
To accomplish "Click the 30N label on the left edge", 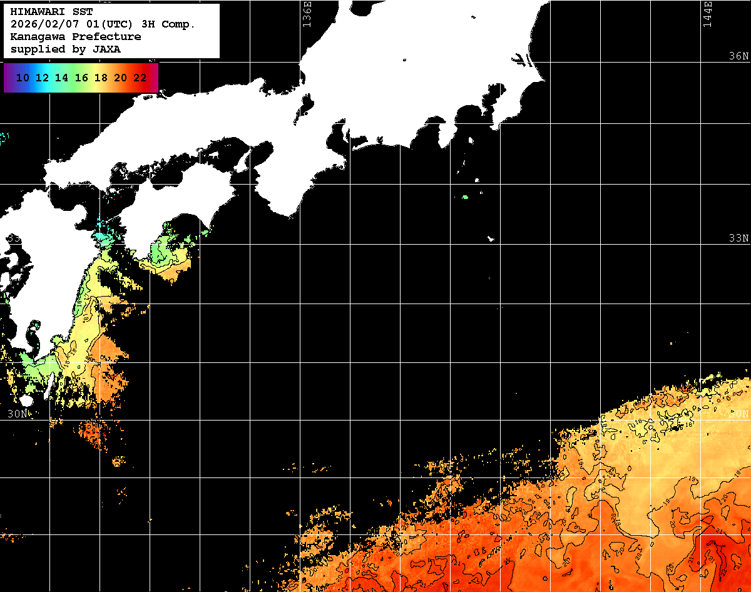I will click(18, 414).
